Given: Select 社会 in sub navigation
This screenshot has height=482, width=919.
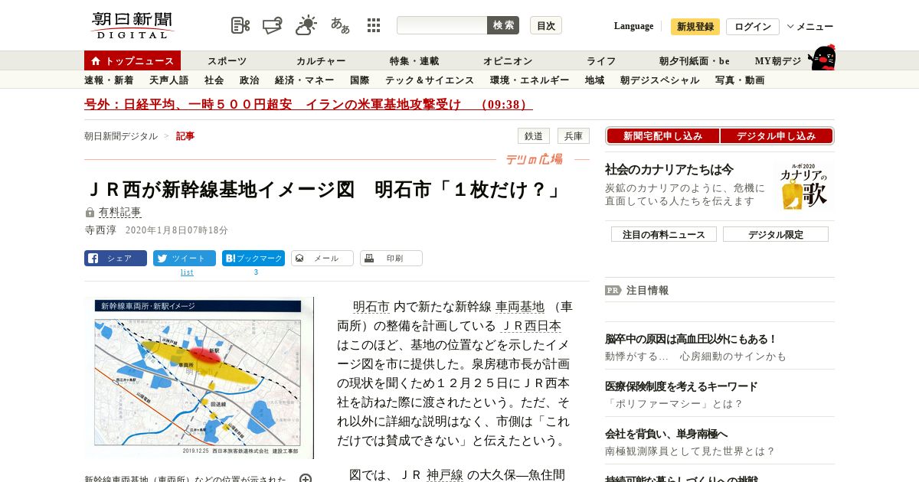Looking at the screenshot, I should [214, 80].
